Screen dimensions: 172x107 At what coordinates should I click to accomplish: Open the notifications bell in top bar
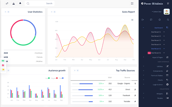click(x=20, y=3)
